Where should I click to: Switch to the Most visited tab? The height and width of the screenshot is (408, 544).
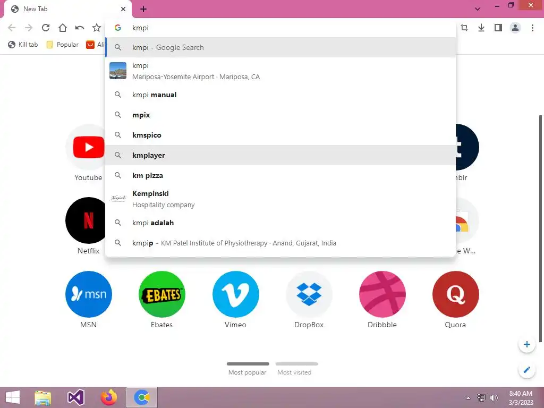(x=296, y=369)
